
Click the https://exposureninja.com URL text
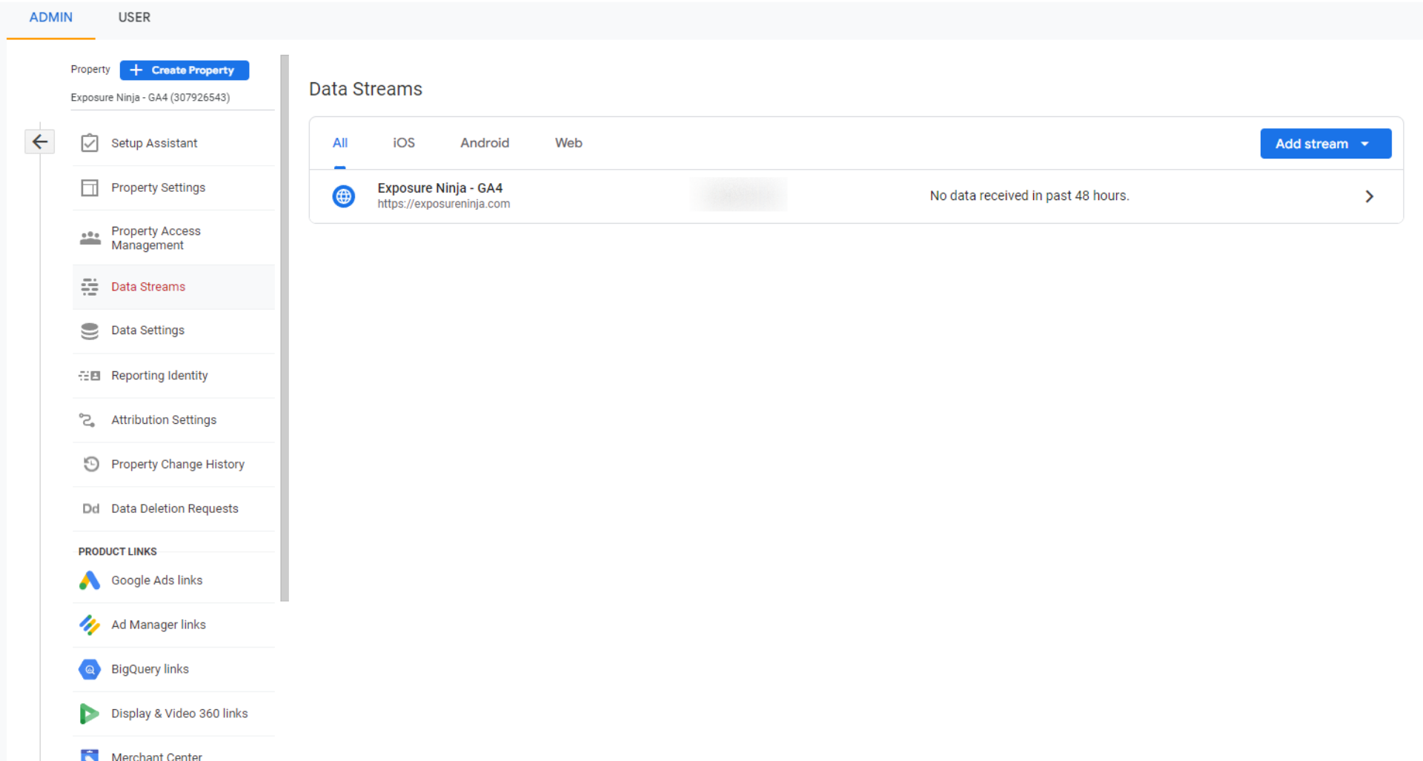(443, 204)
